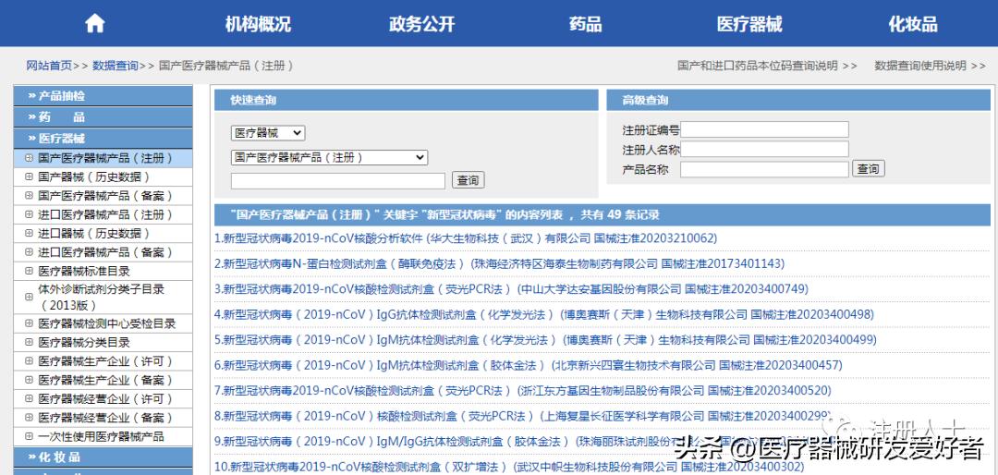Image resolution: width=998 pixels, height=475 pixels.
Task: Collapse the 医疗器械 sidebar section
Action: coord(103,139)
